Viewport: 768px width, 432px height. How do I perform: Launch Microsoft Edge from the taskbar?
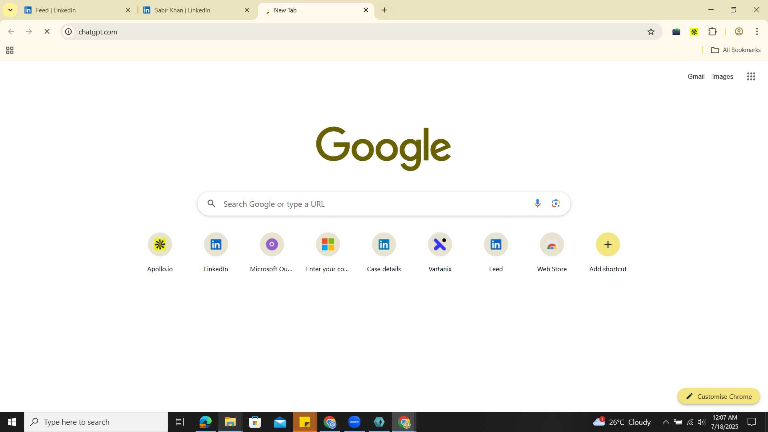pos(205,422)
